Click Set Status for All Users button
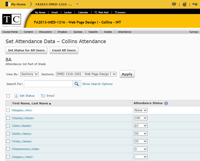The width and height of the screenshot is (200, 161). pos(26,50)
